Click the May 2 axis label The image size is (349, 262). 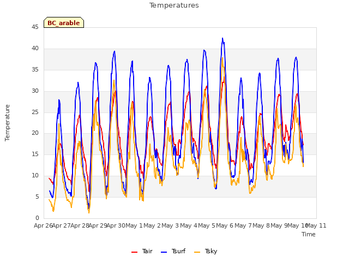coord(152,225)
